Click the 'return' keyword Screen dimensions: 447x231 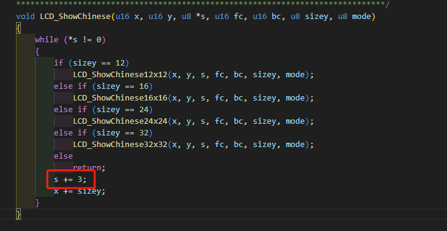click(x=87, y=168)
